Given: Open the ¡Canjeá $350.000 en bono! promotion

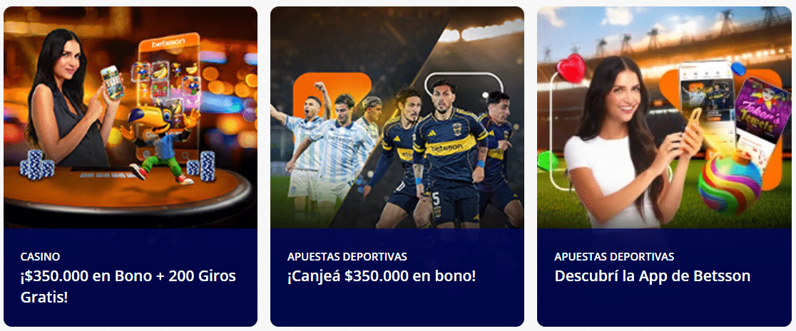Looking at the screenshot, I should coord(382,276).
